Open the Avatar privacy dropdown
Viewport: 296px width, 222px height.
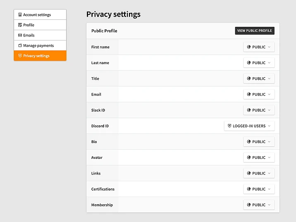(x=259, y=158)
